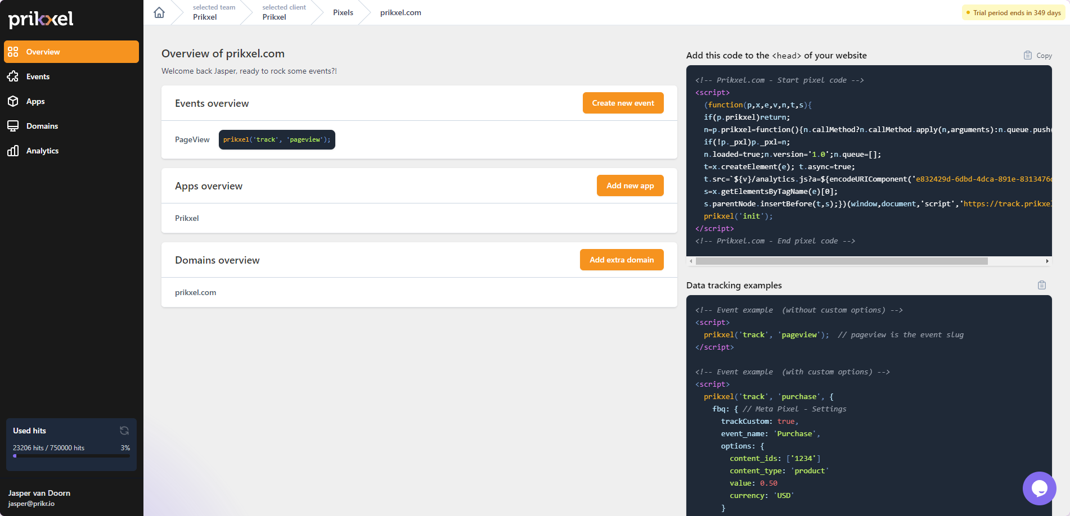Click the Events puzzle icon in sidebar
The image size is (1070, 516).
pos(13,76)
